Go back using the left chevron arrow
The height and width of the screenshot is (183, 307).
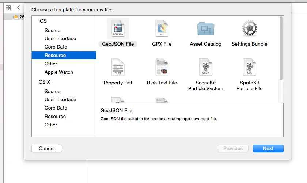[x=18, y=8]
